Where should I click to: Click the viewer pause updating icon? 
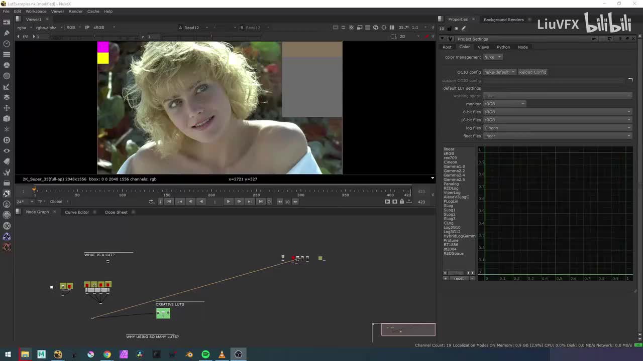[x=392, y=28]
